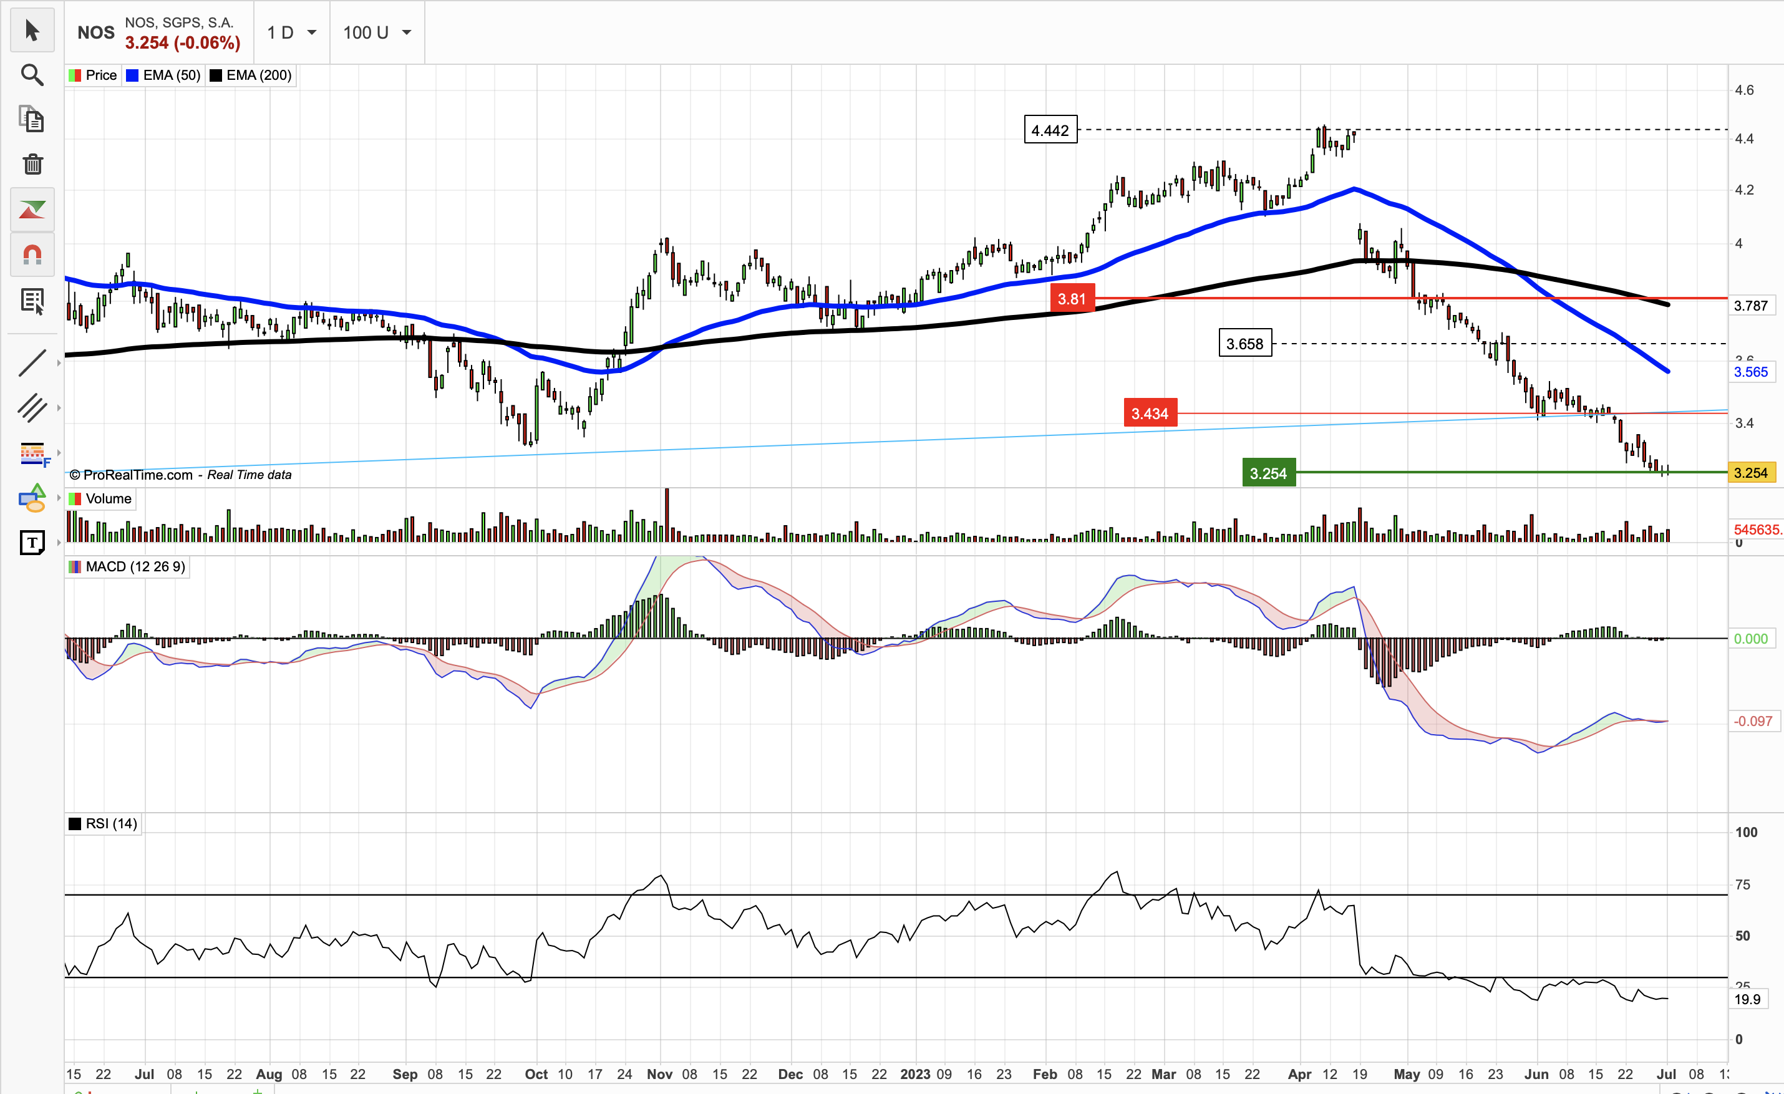1784x1094 pixels.
Task: Click the copy objects icon
Action: pos(32,120)
